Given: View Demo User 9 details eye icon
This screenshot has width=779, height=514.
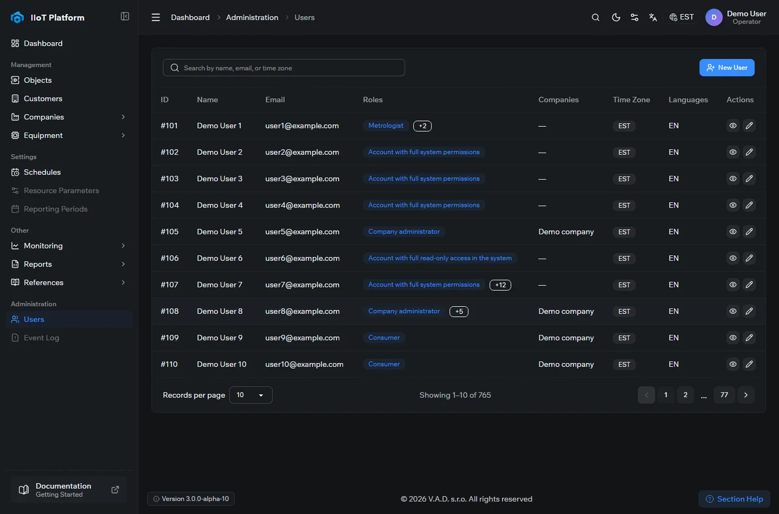Looking at the screenshot, I should [x=733, y=338].
